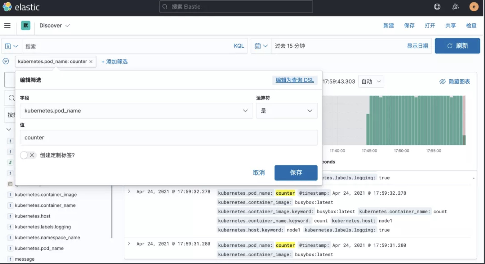This screenshot has width=485, height=264.
Task: Open the 自动 interval dropdown
Action: click(371, 81)
